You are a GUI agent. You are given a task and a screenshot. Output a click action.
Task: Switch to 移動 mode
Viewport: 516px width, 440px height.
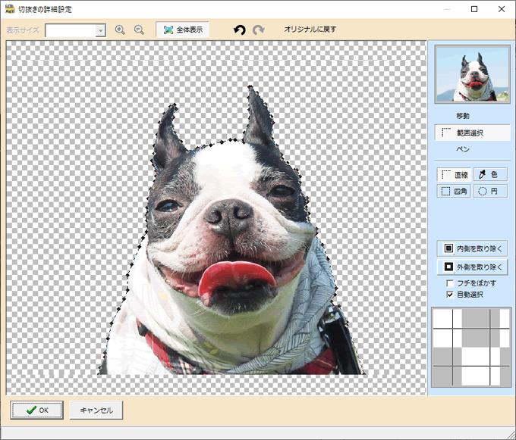(463, 116)
